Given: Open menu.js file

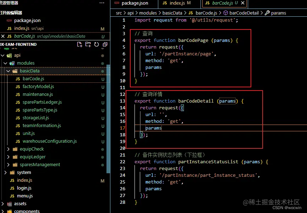Looking at the screenshot, I should 25,196.
